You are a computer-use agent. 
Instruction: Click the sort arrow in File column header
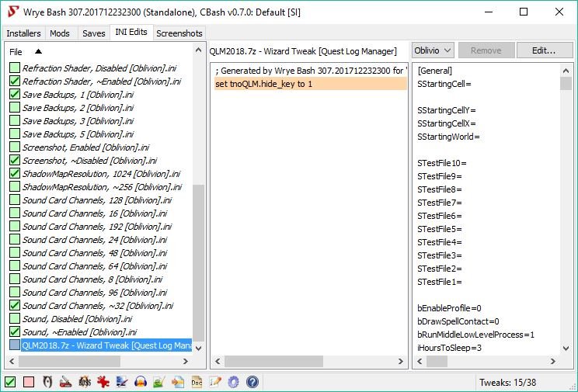click(x=38, y=51)
